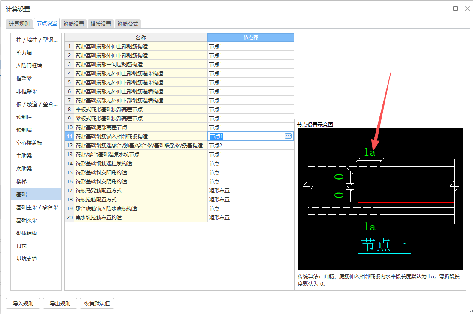Select the 其它 category

[36, 246]
